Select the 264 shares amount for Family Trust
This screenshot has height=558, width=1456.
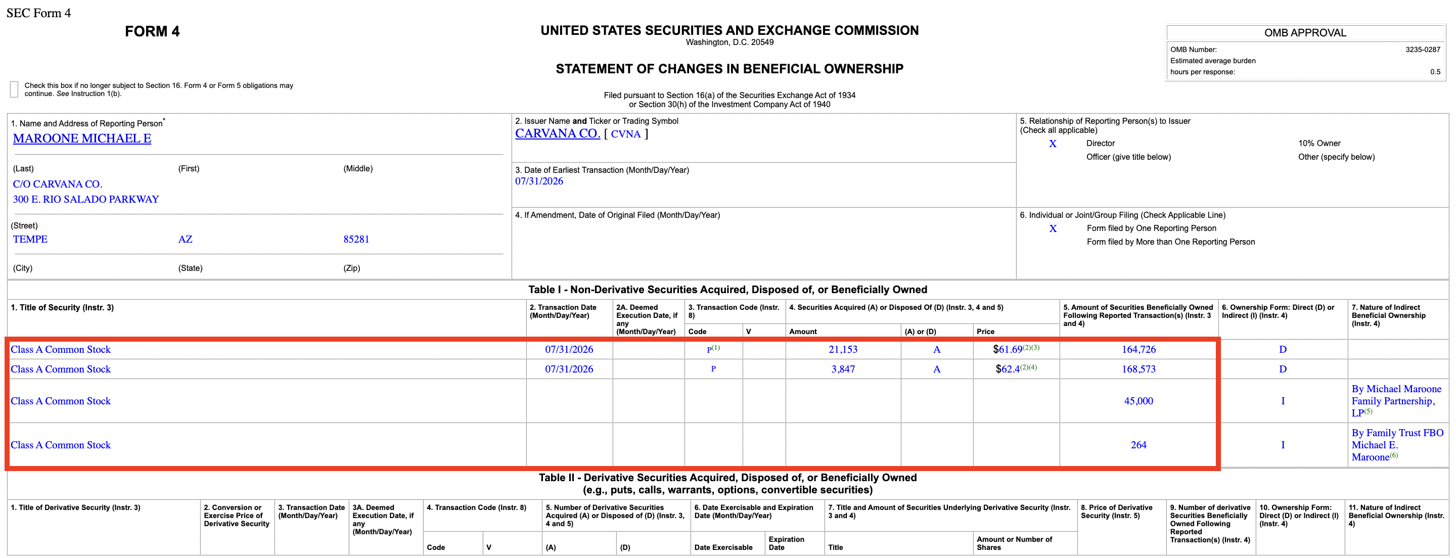[1139, 445]
